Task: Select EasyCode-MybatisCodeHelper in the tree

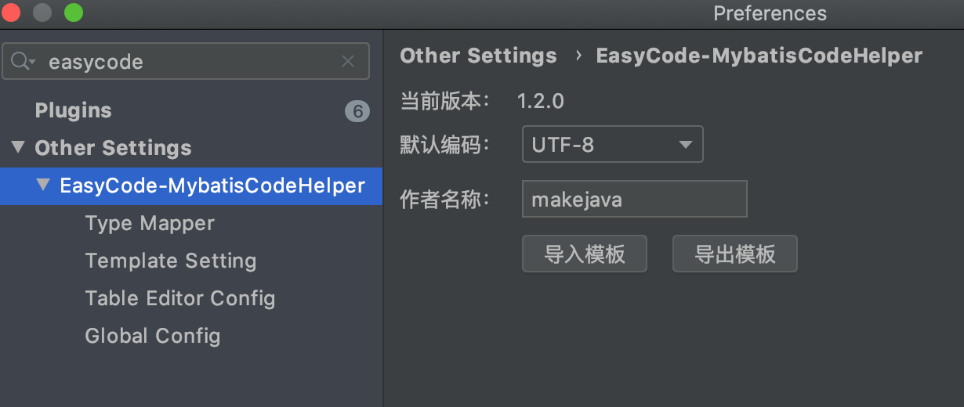Action: pyautogui.click(x=212, y=186)
